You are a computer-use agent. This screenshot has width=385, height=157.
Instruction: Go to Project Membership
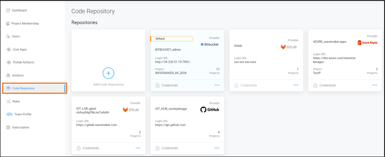pos(25,23)
